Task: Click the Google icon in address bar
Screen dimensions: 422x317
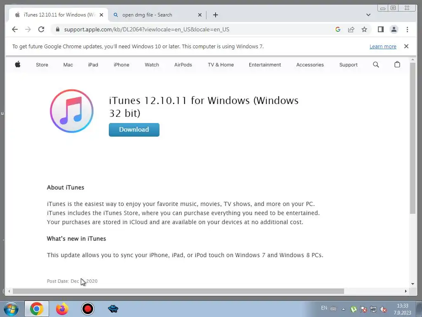Action: 338,29
